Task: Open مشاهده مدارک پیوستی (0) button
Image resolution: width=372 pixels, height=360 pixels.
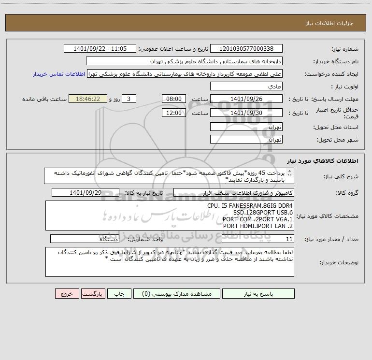Action: 177,293
